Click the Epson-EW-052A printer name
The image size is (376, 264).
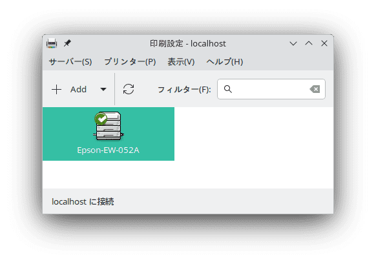(x=108, y=150)
